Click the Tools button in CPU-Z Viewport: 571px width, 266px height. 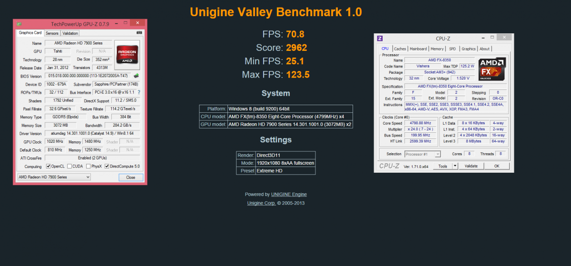point(443,166)
